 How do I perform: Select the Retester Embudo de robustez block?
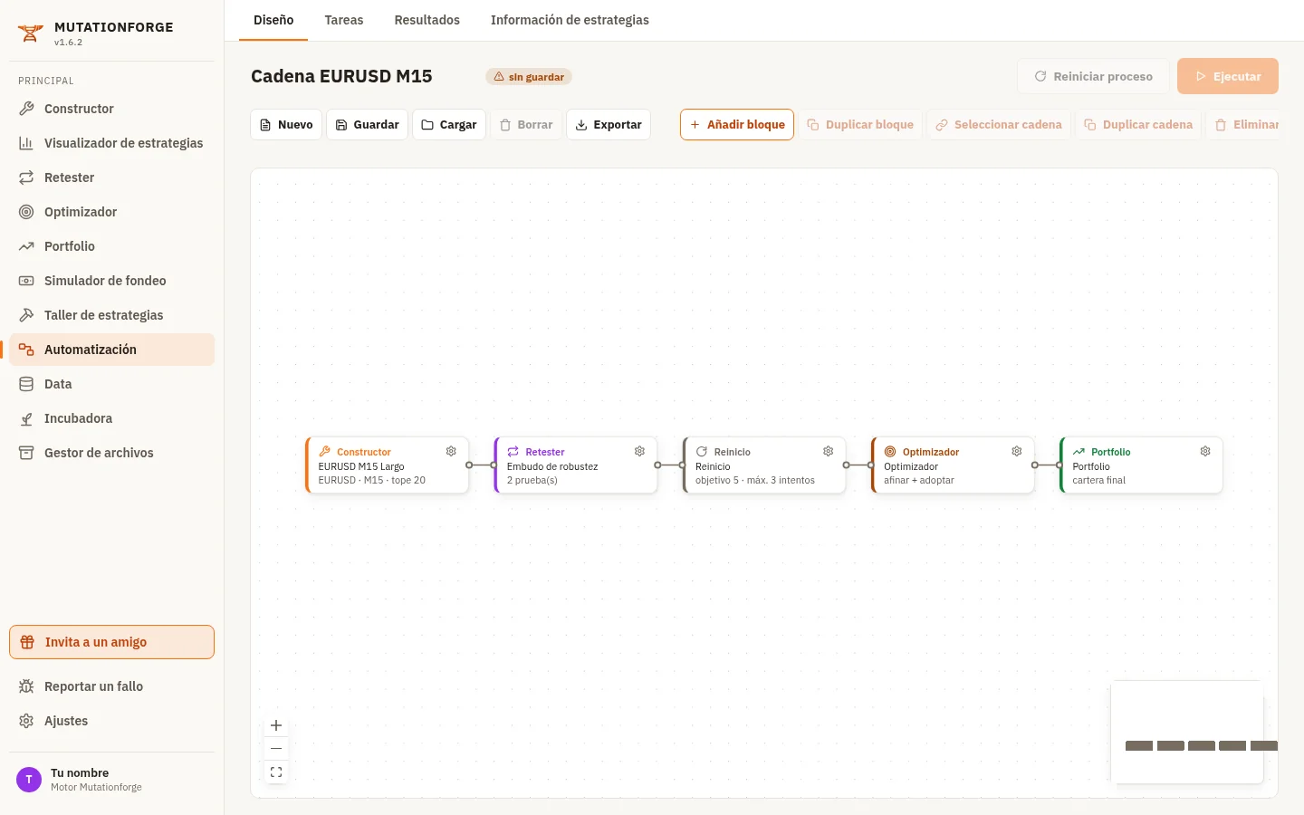[x=576, y=465]
